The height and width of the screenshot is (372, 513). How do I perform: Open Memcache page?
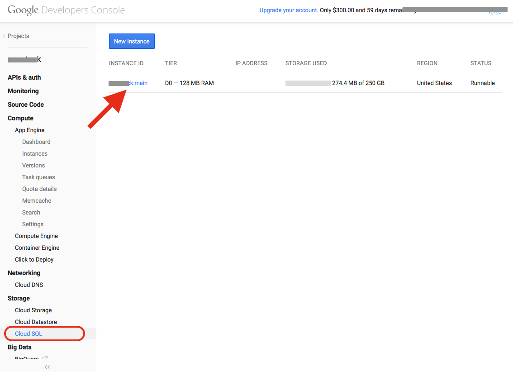click(x=37, y=201)
